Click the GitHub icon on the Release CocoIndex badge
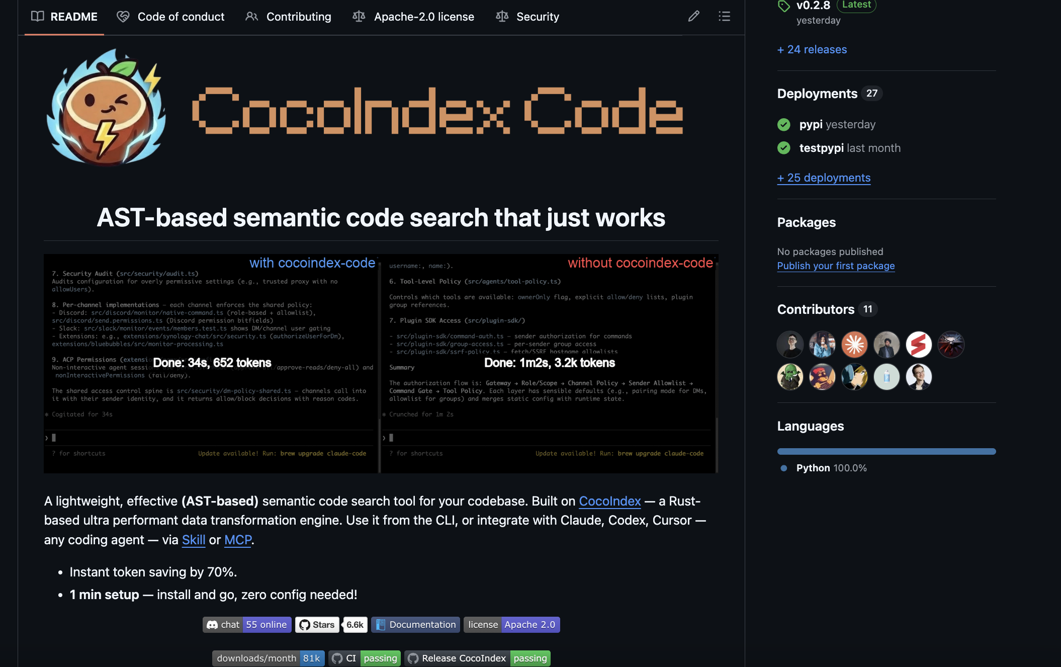The image size is (1061, 667). point(413,658)
